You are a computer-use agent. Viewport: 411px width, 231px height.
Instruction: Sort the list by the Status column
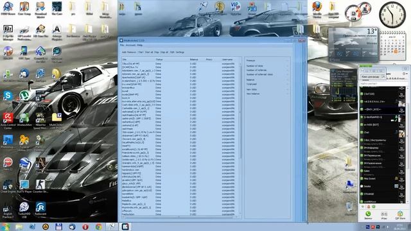click(x=172, y=60)
